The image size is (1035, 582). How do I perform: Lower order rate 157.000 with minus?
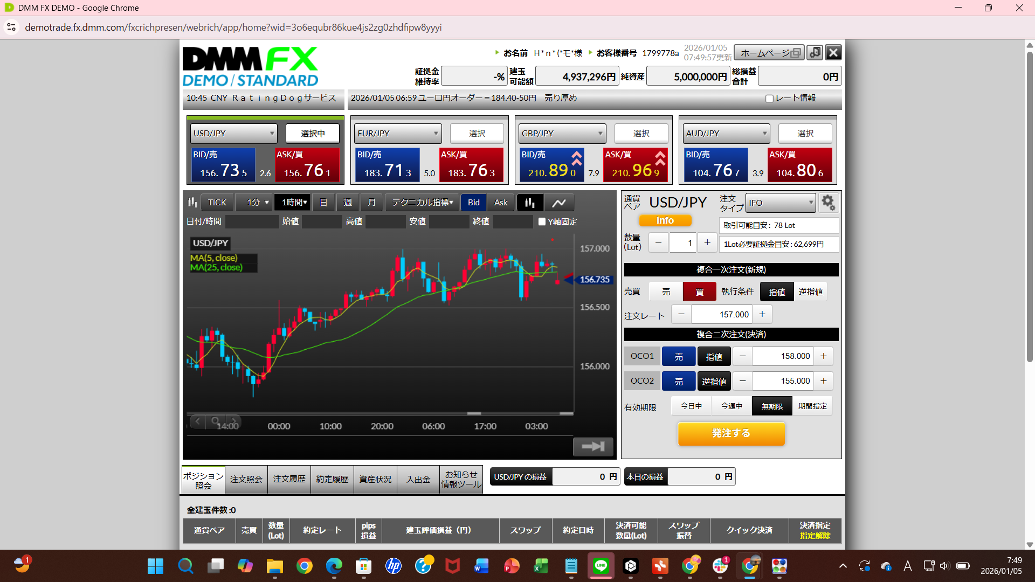coord(681,314)
